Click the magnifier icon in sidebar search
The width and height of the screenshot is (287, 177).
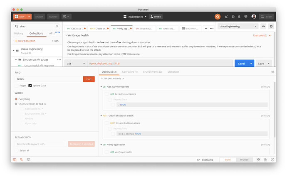(x=17, y=26)
